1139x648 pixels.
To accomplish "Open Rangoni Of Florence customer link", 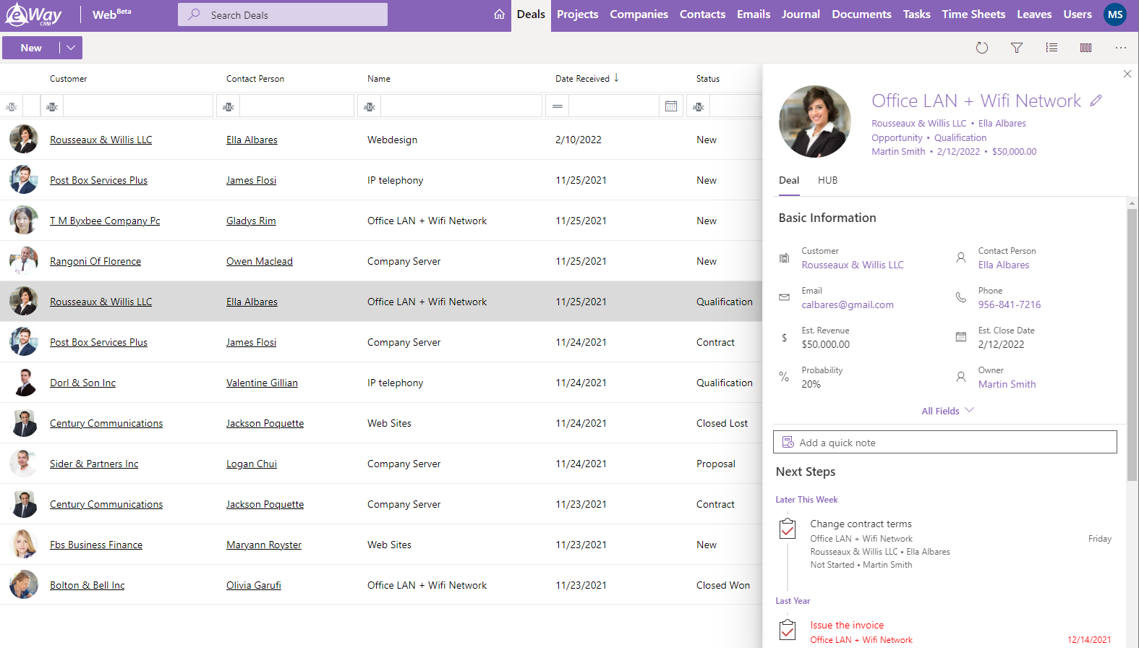I will (x=95, y=261).
